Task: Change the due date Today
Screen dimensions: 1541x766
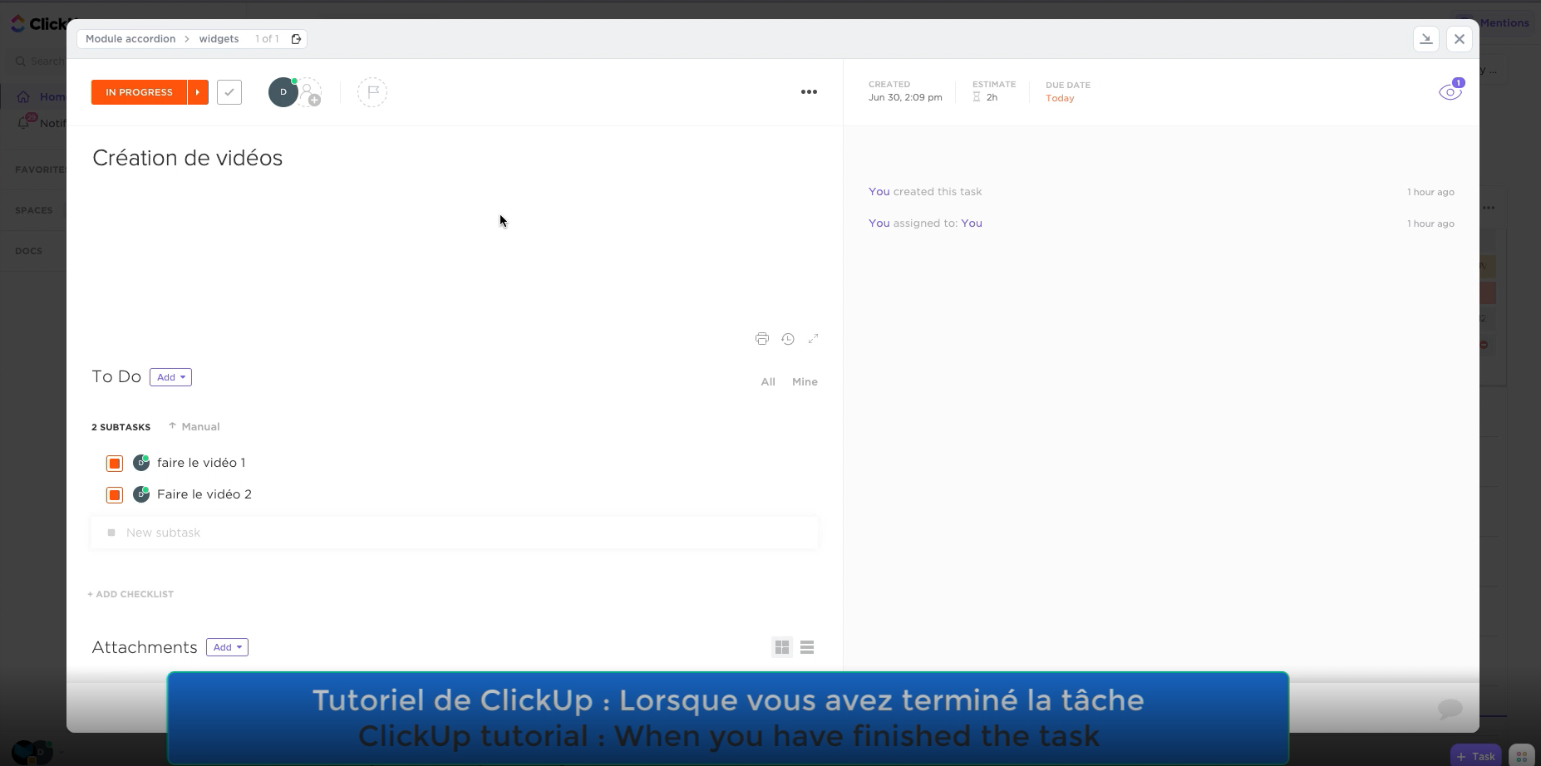Action: pyautogui.click(x=1060, y=98)
